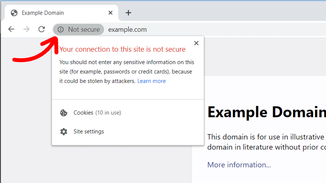The height and width of the screenshot is (183, 326).
Task: Select the Site settings text entry
Action: click(88, 132)
